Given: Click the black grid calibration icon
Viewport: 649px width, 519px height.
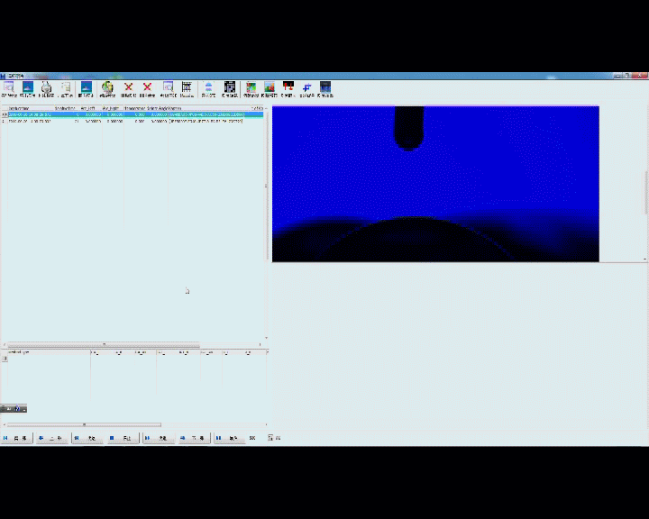Looking at the screenshot, I should click(x=230, y=86).
